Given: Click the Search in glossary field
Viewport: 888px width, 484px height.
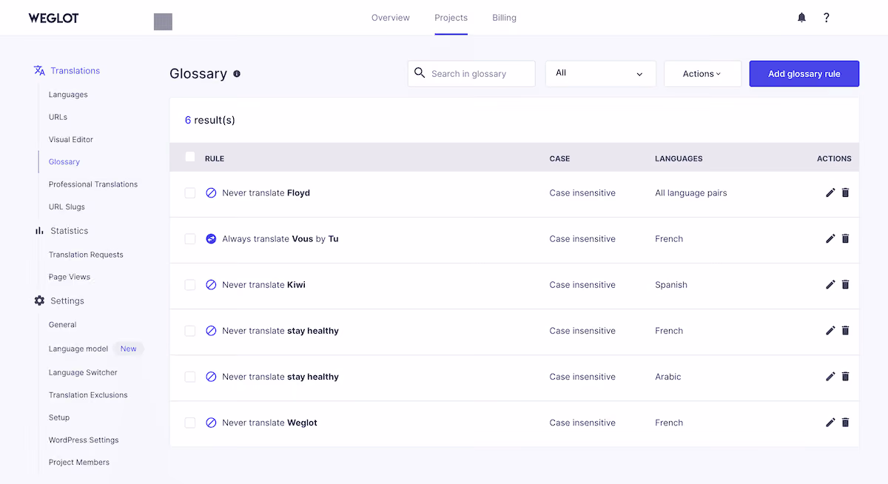Looking at the screenshot, I should click(471, 73).
